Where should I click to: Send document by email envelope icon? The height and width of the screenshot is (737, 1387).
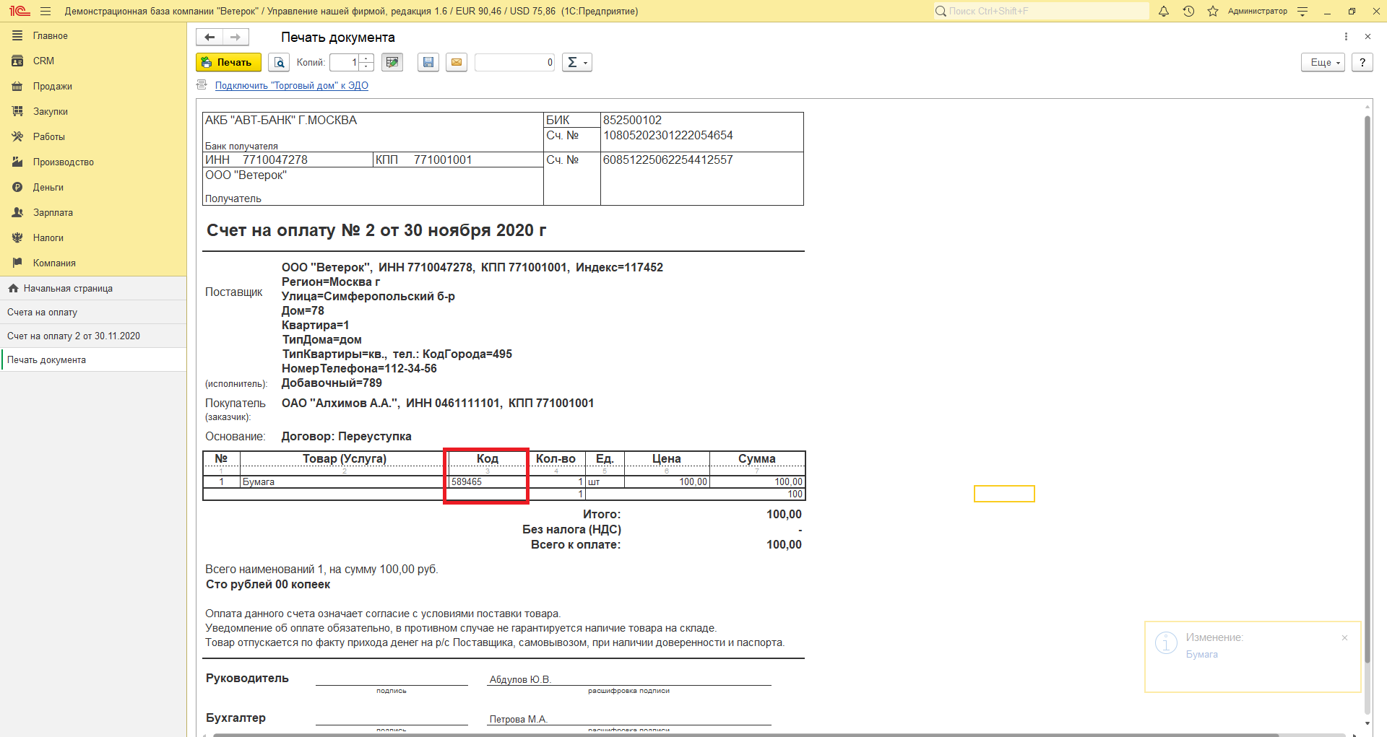457,63
